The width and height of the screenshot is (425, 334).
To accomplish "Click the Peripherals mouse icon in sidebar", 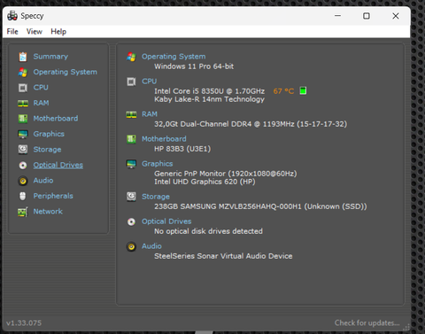I will point(23,196).
